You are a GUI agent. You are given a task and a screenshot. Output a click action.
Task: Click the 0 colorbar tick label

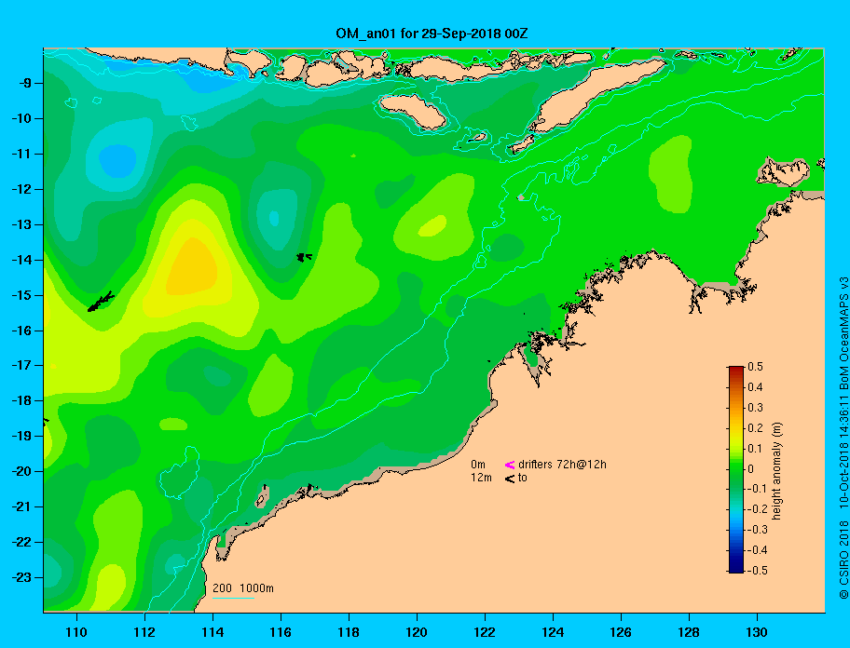(751, 469)
